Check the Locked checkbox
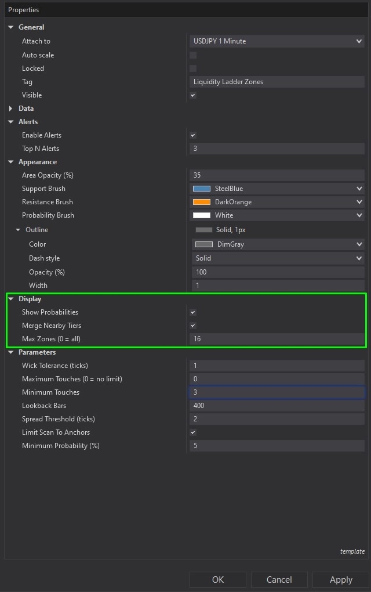Screen dimensions: 371x592 click(x=193, y=68)
